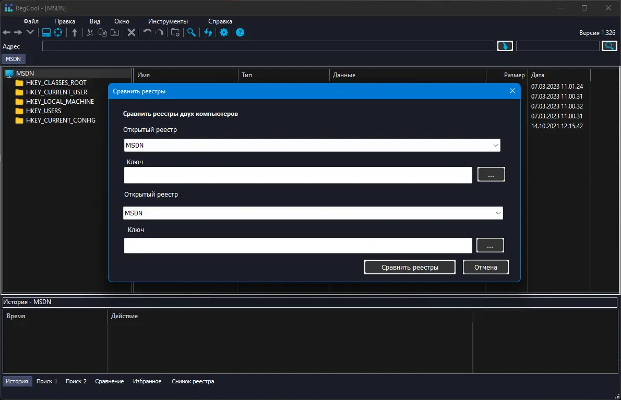Click the Up one level arrow icon
Screen dimensions: 621x400
click(75, 32)
